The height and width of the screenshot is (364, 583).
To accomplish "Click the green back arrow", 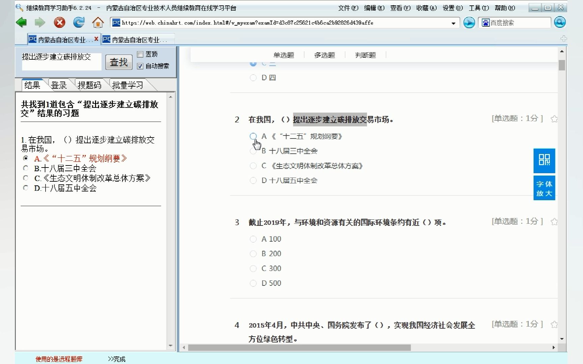I will [21, 23].
